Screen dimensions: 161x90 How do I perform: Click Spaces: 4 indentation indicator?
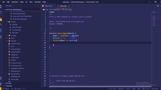click(x=121, y=89)
